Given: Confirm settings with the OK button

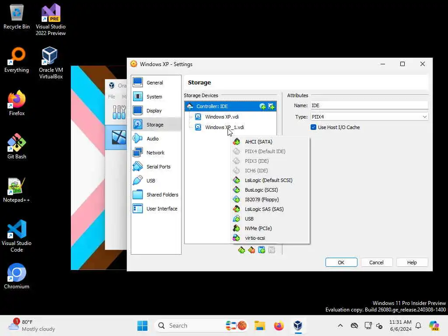Looking at the screenshot, I should pos(341,262).
